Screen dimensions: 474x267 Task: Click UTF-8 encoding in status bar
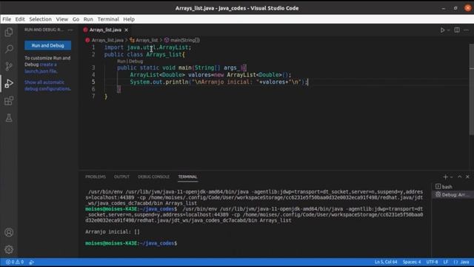[x=432, y=262]
